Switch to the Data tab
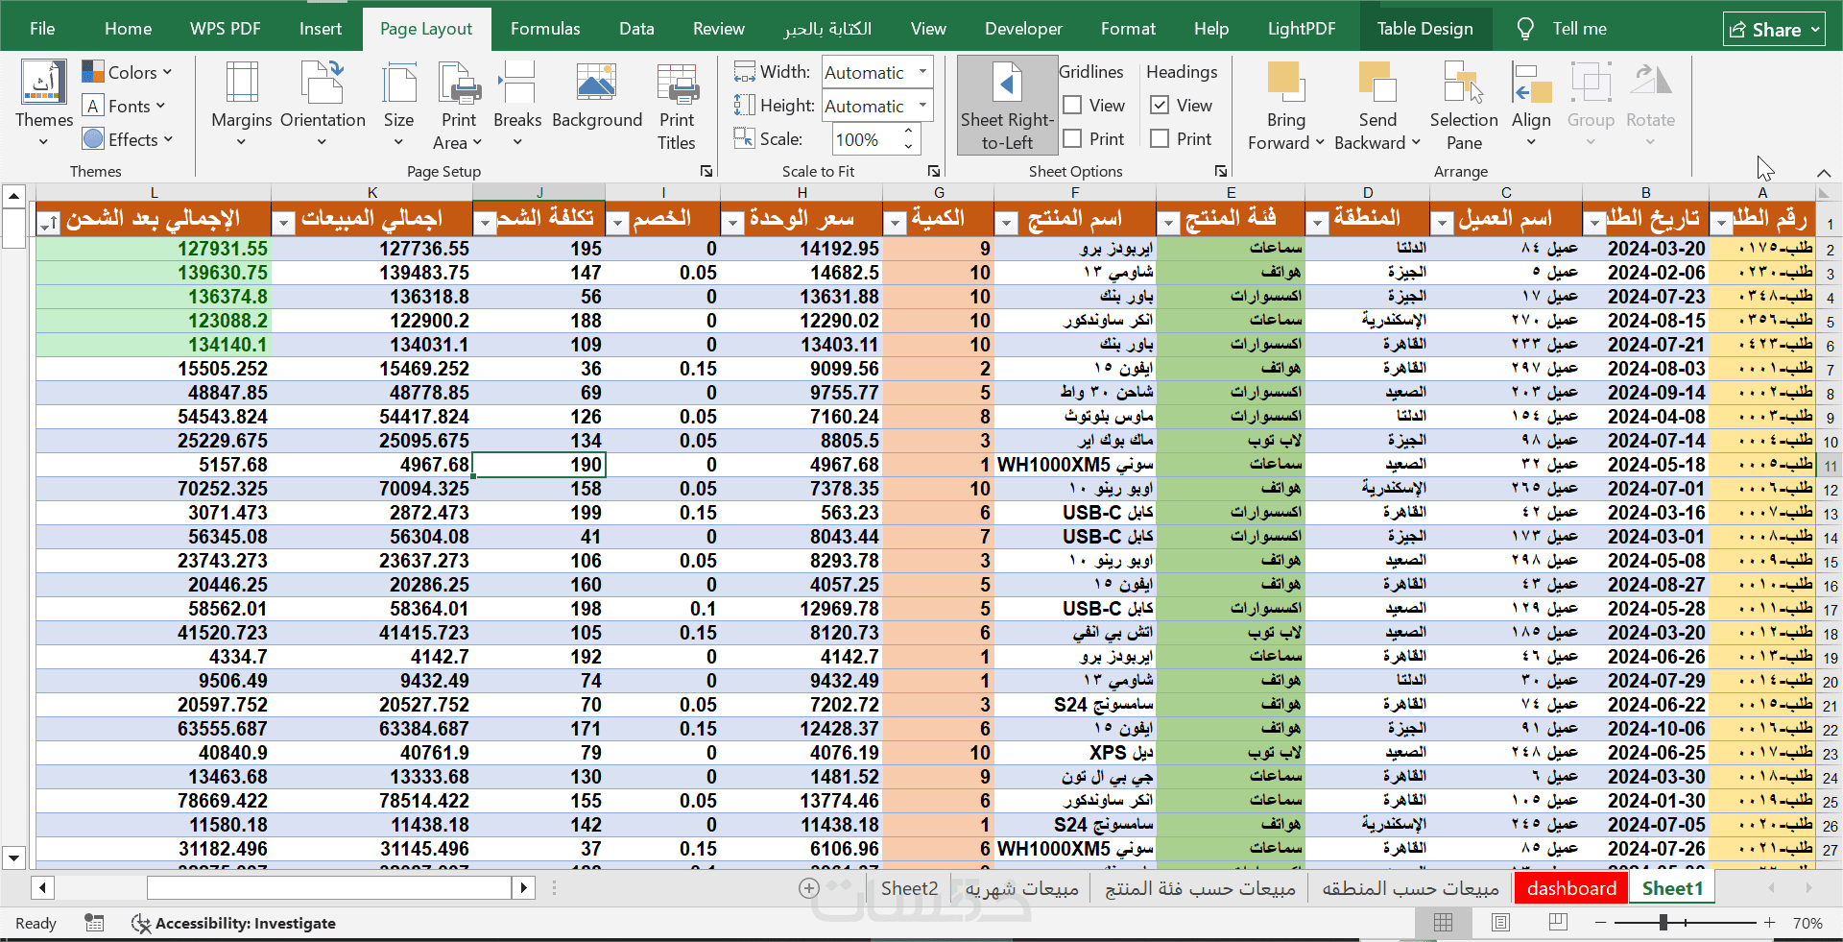This screenshot has width=1843, height=942. 636,29
